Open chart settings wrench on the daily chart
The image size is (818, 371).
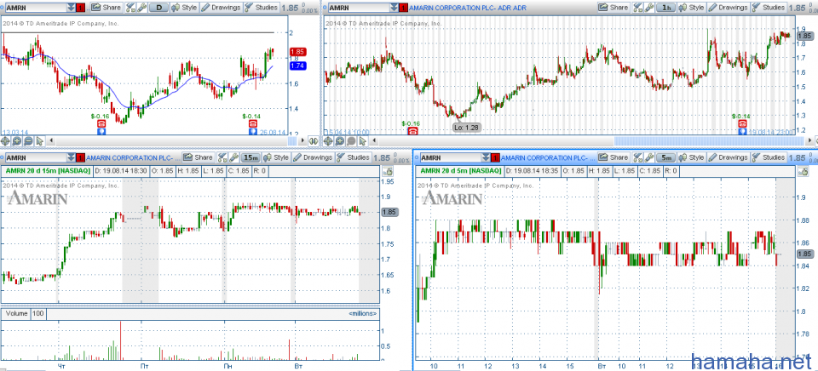pyautogui.click(x=141, y=8)
